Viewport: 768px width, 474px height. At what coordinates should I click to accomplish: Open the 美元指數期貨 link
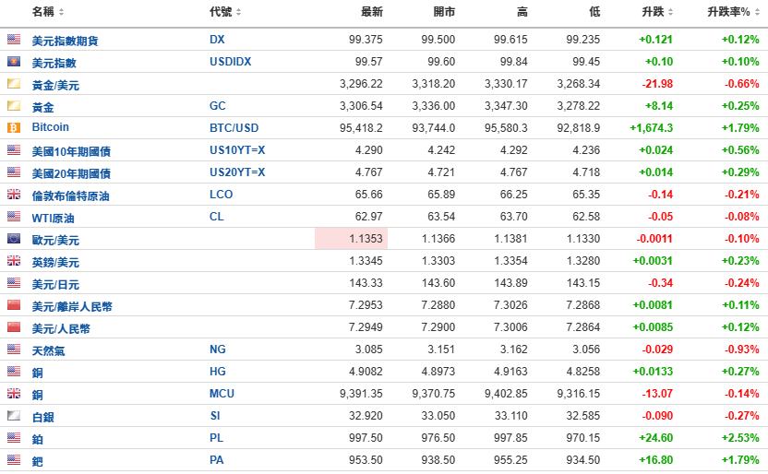pyautogui.click(x=65, y=41)
